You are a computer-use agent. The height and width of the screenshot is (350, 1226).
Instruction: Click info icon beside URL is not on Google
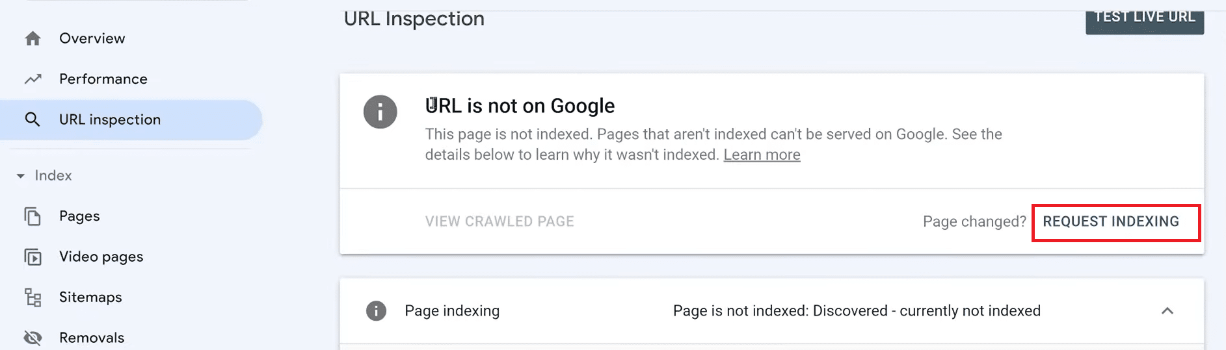pyautogui.click(x=380, y=112)
